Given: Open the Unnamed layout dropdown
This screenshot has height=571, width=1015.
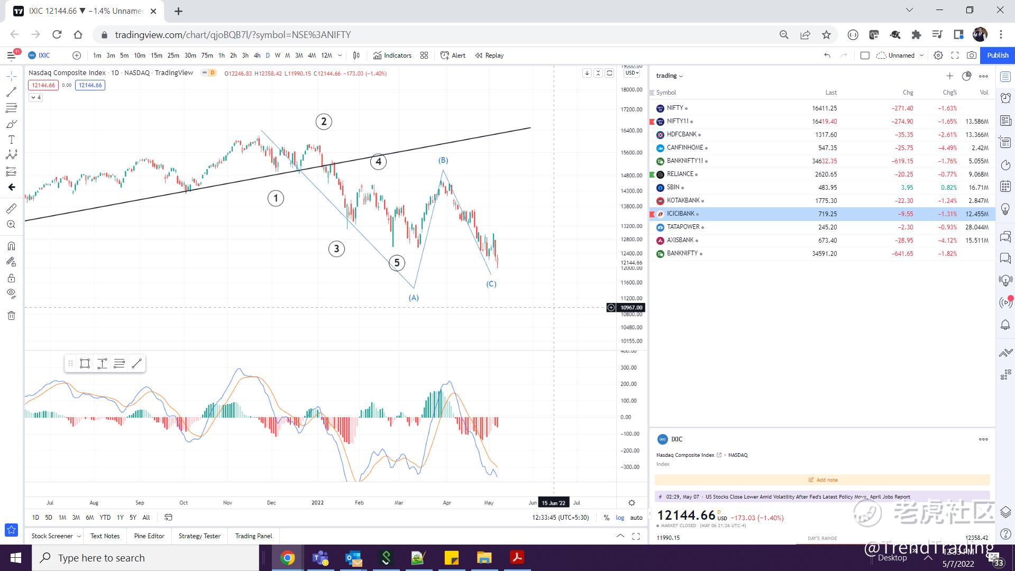Looking at the screenshot, I should point(900,56).
